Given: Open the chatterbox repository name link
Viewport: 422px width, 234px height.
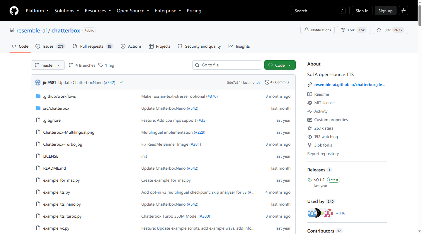Looking at the screenshot, I should pos(66,30).
